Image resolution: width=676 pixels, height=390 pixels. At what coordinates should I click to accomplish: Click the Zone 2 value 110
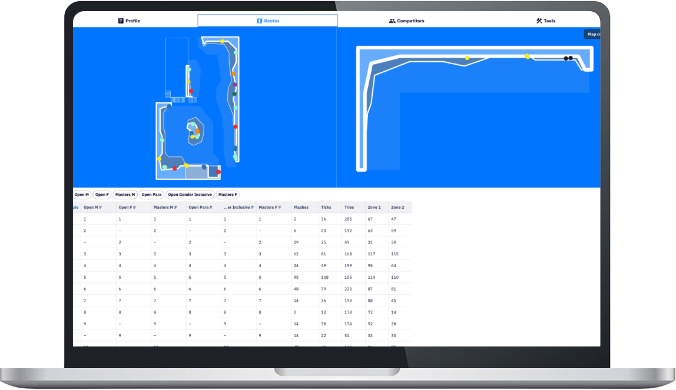395,277
